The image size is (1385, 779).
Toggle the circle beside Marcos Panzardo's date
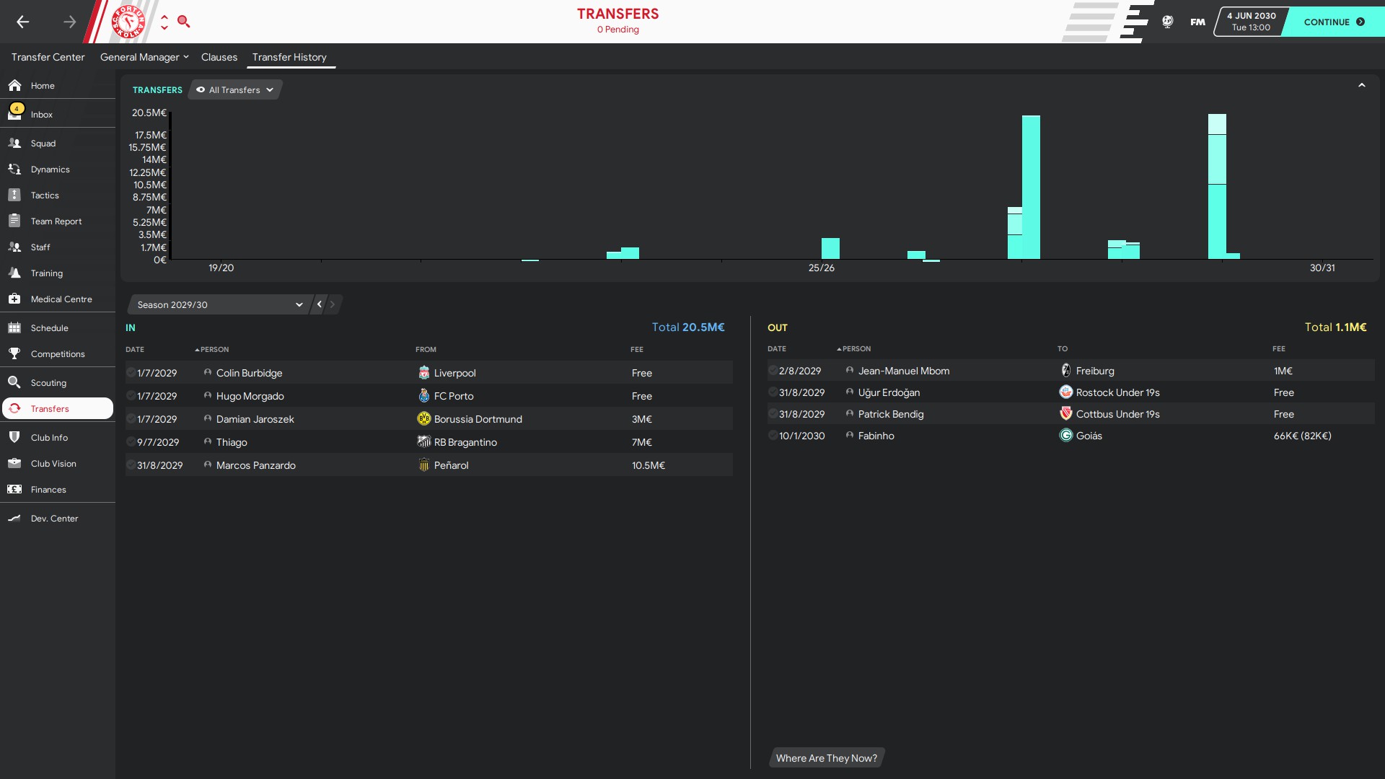tap(131, 465)
